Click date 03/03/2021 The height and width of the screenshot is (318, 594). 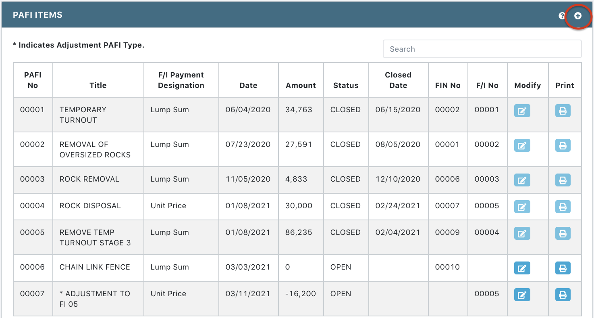(248, 267)
